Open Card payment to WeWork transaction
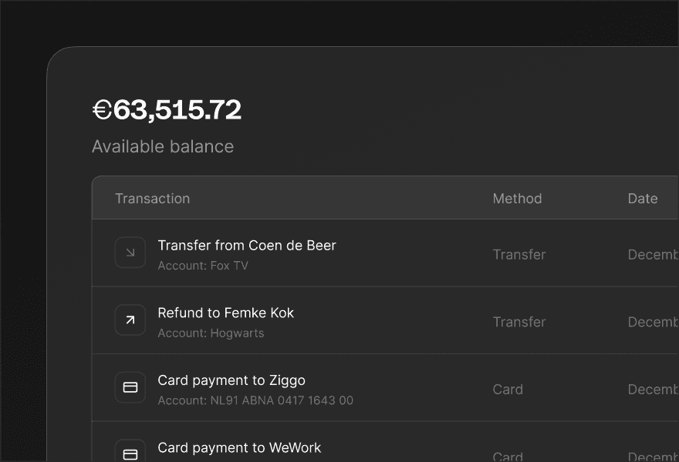The width and height of the screenshot is (679, 462). point(239,448)
